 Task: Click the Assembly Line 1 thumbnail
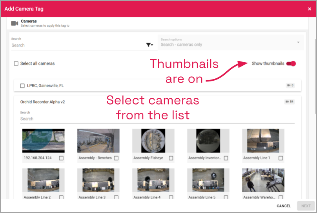pyautogui.click(x=263, y=141)
